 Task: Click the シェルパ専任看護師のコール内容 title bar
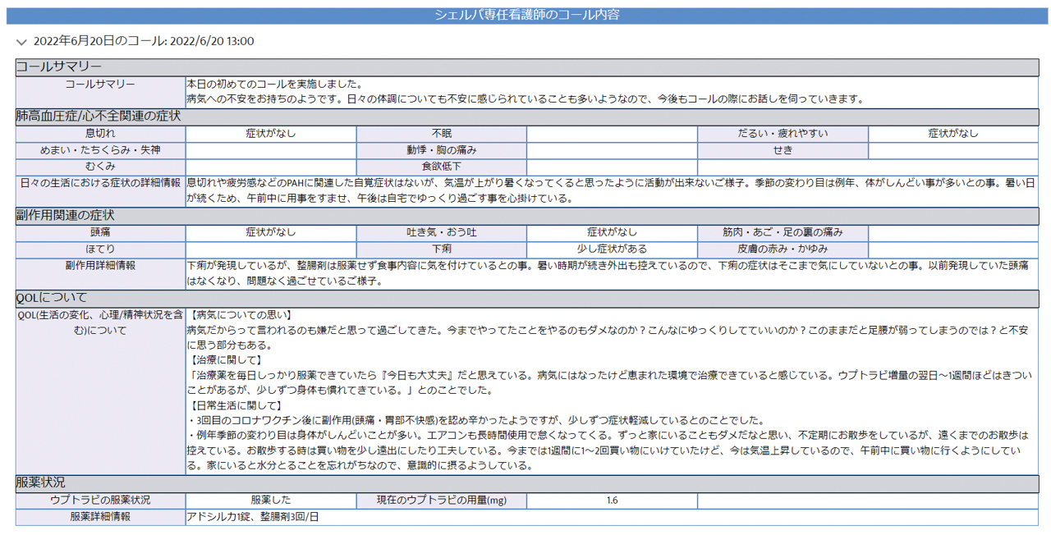526,15
